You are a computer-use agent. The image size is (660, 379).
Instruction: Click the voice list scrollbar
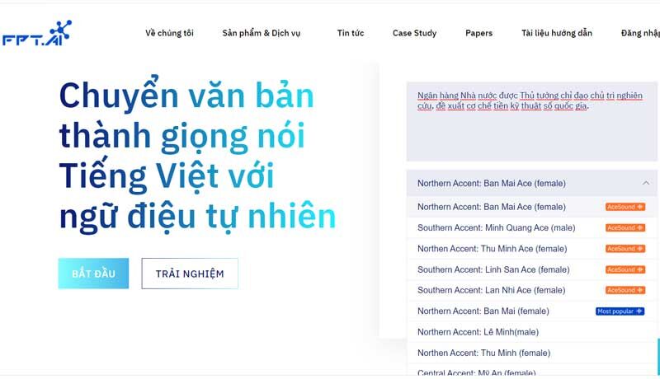[x=658, y=357]
